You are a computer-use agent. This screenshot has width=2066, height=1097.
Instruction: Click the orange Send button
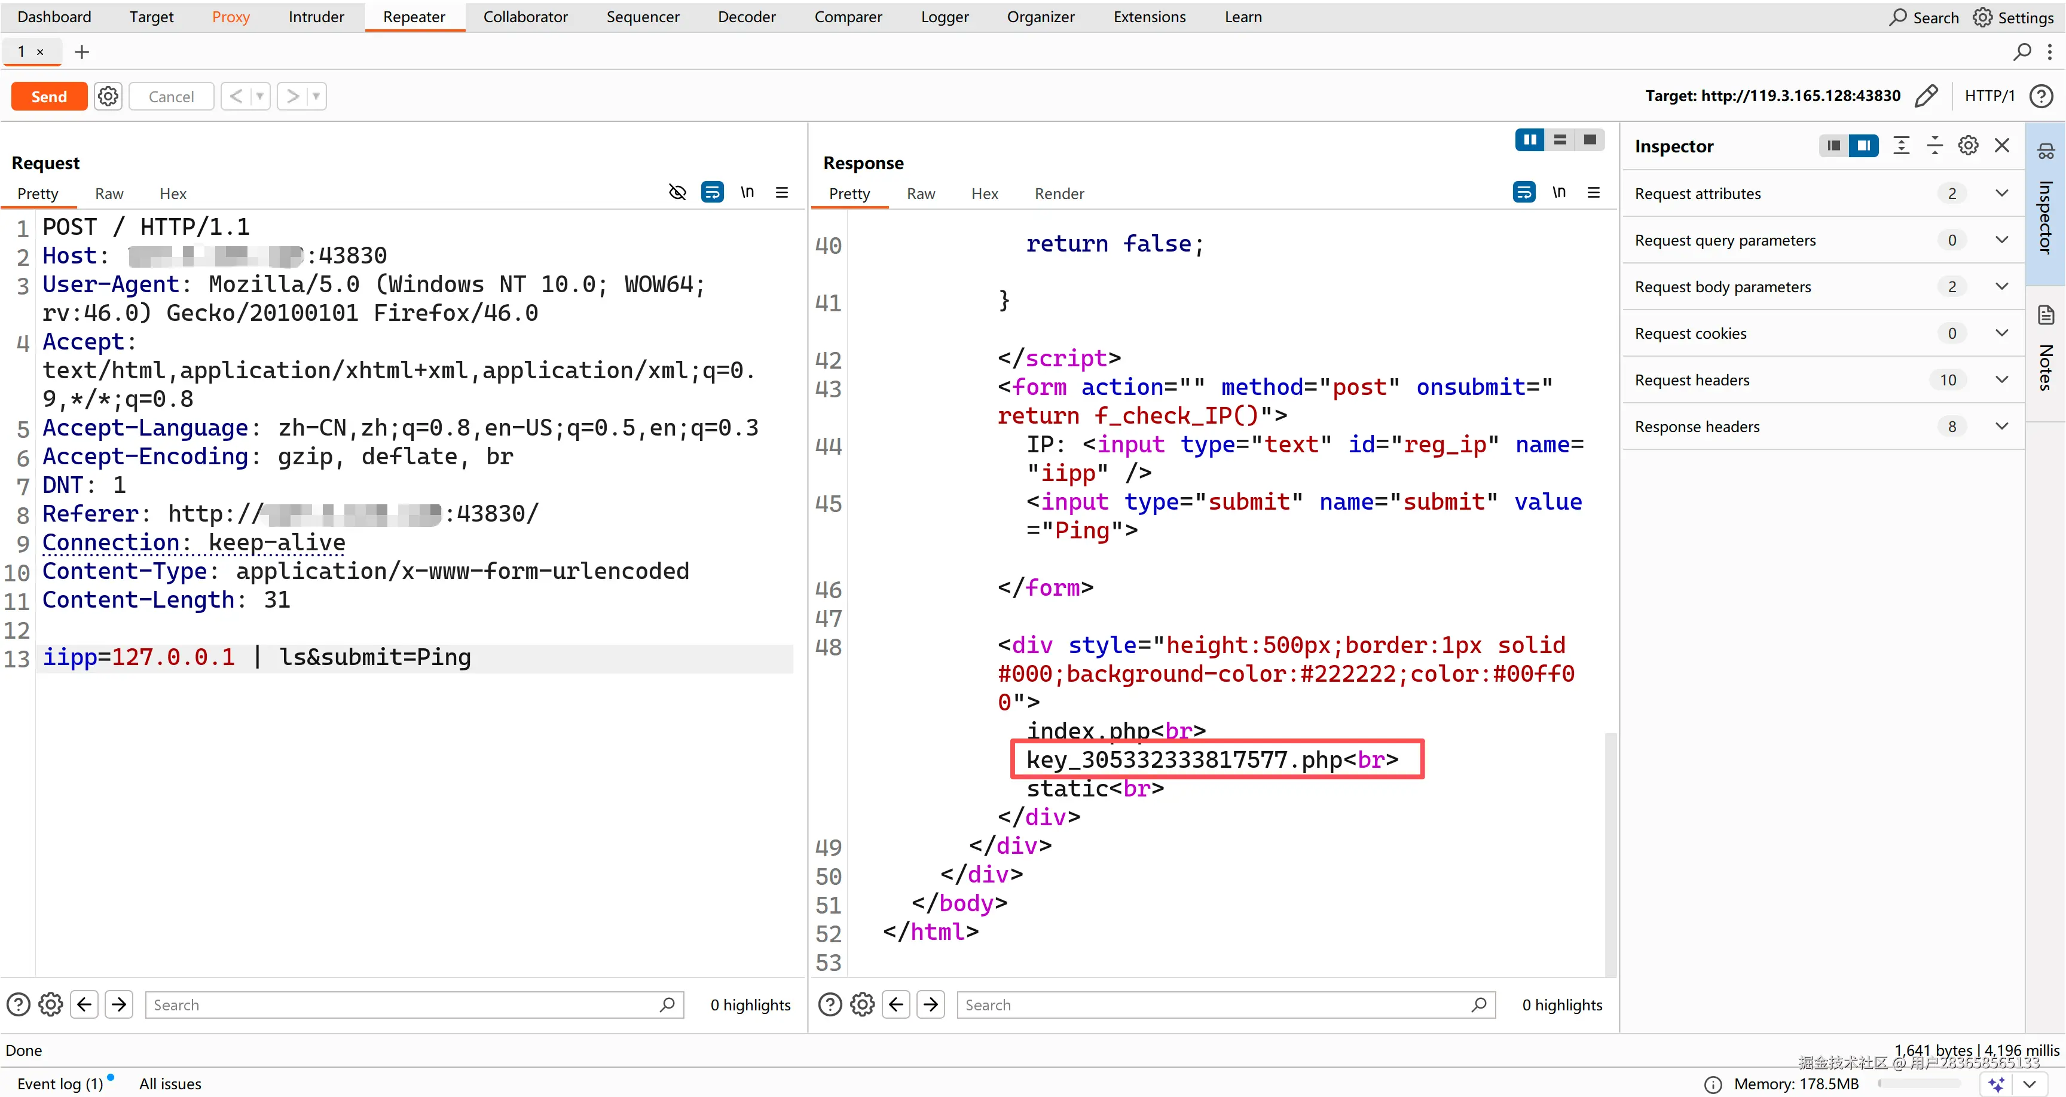coord(49,96)
